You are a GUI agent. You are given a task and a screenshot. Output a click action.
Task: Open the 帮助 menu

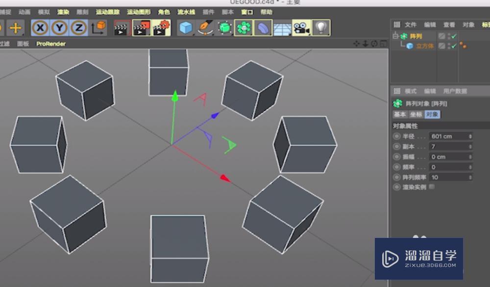[267, 12]
